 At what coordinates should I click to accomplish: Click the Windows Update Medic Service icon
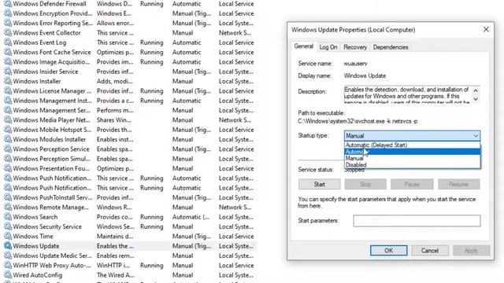8,255
